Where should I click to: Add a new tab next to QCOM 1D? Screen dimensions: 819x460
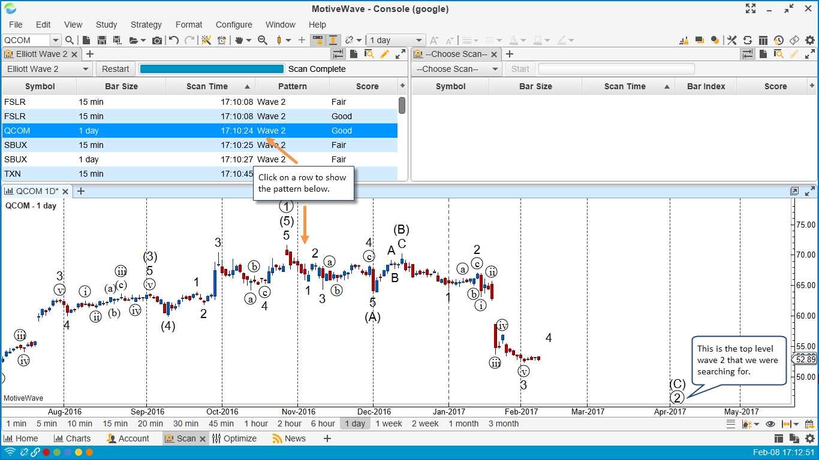81,191
